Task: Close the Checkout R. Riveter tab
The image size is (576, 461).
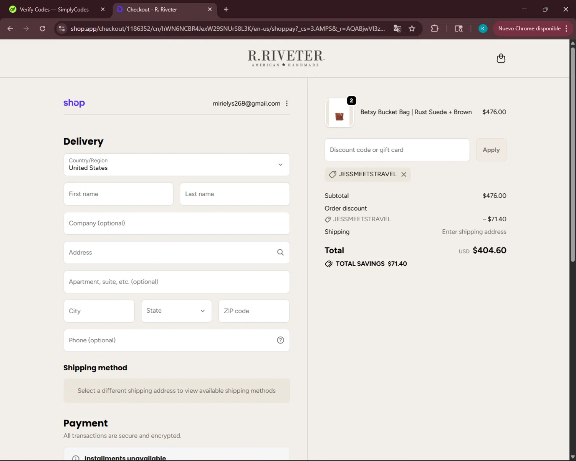Action: pyautogui.click(x=210, y=9)
